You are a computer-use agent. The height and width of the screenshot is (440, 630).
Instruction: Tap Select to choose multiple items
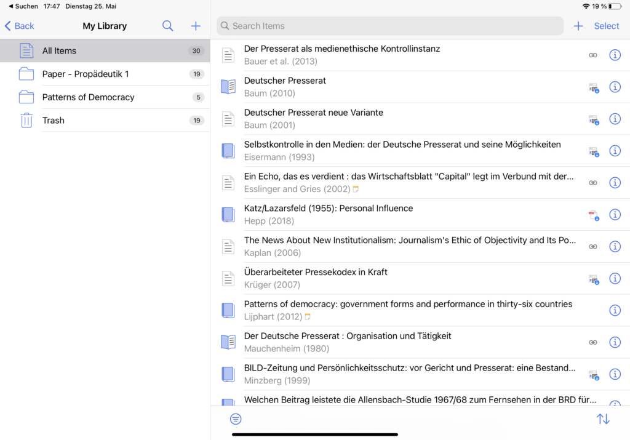[x=606, y=26]
